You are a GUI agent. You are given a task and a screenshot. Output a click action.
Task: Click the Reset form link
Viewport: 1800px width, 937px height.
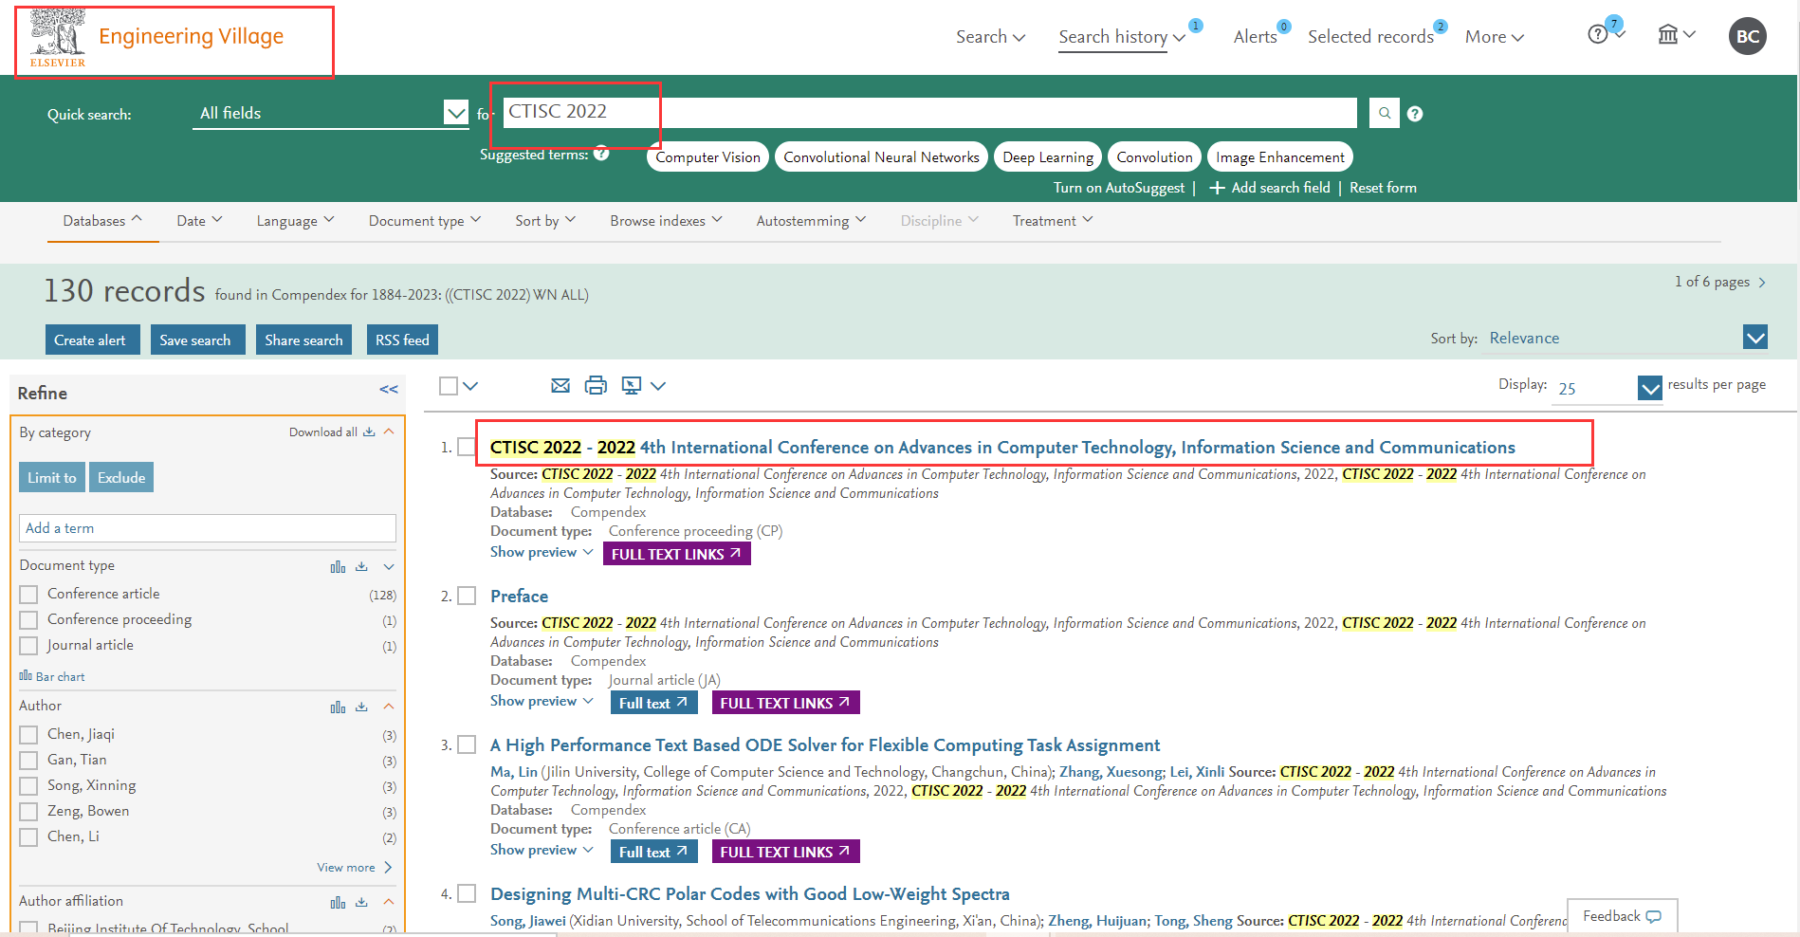1383,188
